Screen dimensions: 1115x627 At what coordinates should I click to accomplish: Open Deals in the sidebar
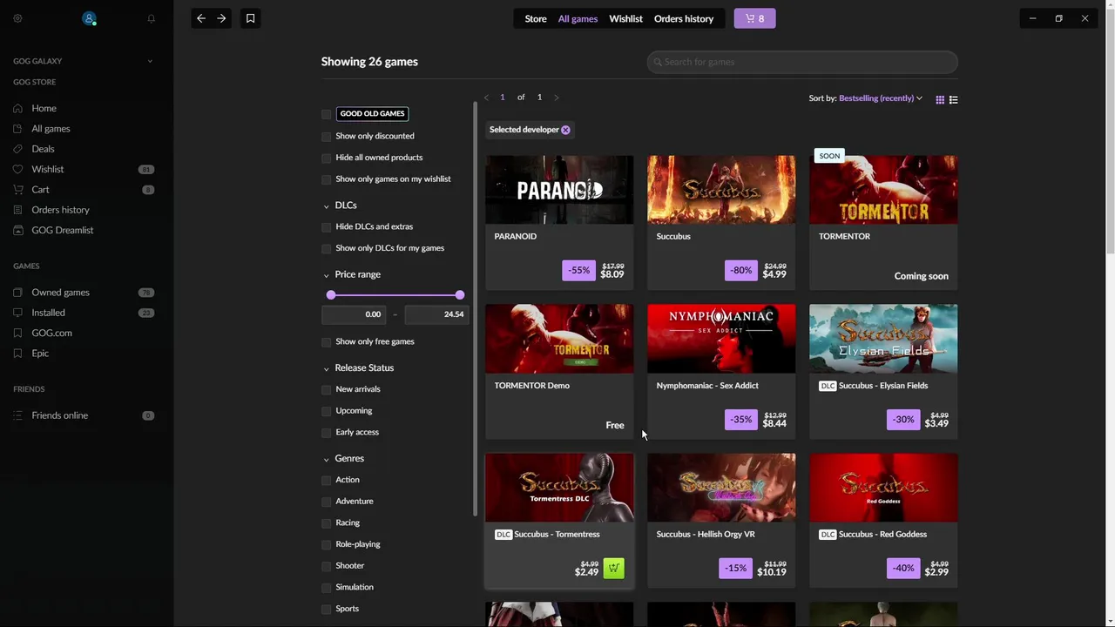(x=43, y=149)
